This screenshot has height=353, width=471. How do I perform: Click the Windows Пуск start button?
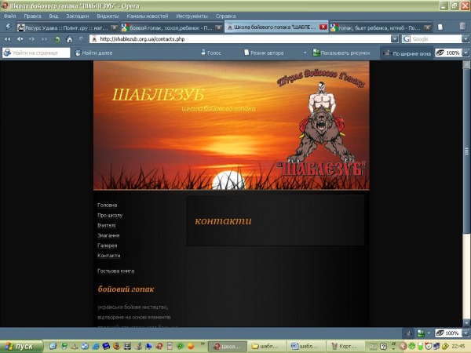click(20, 346)
